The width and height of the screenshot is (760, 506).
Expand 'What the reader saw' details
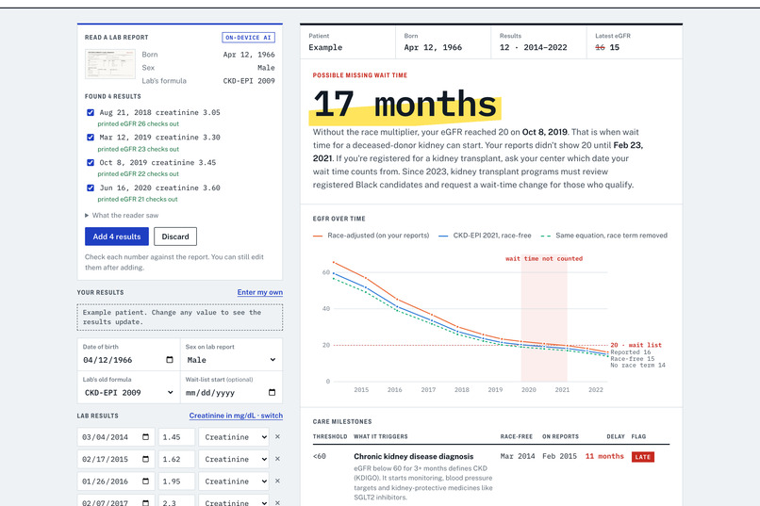pos(122,216)
